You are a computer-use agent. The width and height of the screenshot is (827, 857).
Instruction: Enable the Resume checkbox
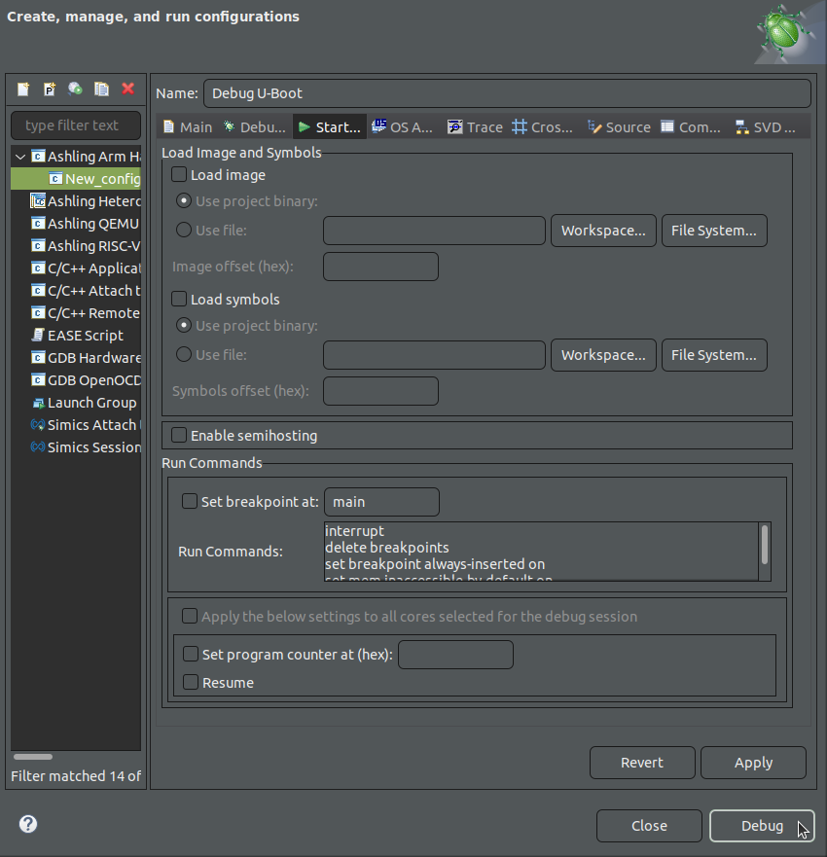[192, 683]
